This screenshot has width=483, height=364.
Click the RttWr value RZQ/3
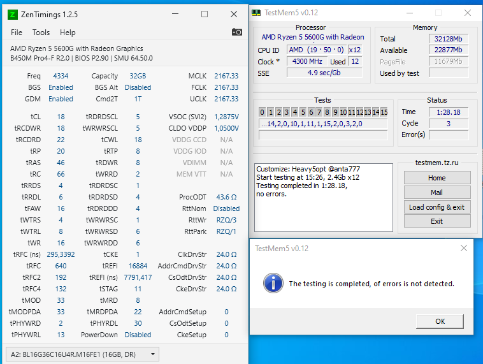[x=226, y=220]
